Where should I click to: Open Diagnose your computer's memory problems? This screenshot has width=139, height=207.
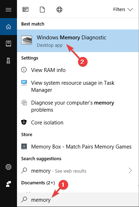(x=73, y=106)
